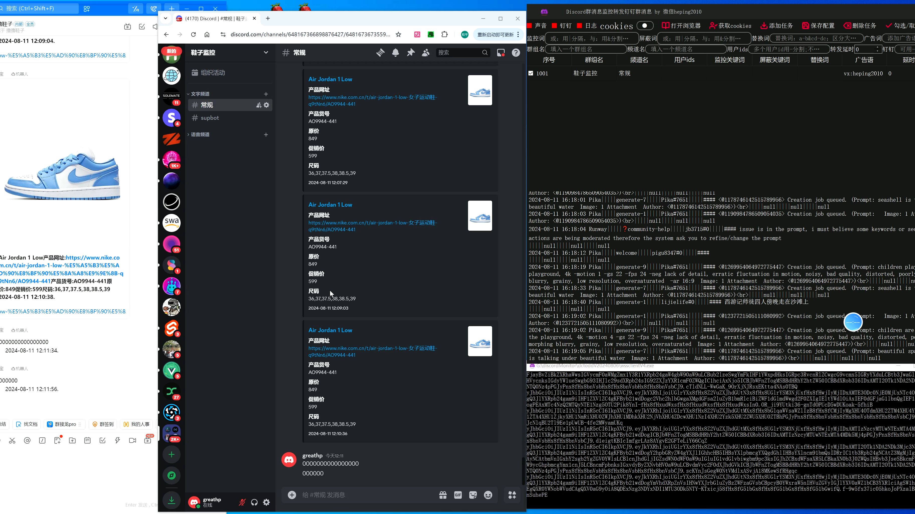Click @ mention icon in DingTalk
This screenshot has height=514, width=915.
27,440
